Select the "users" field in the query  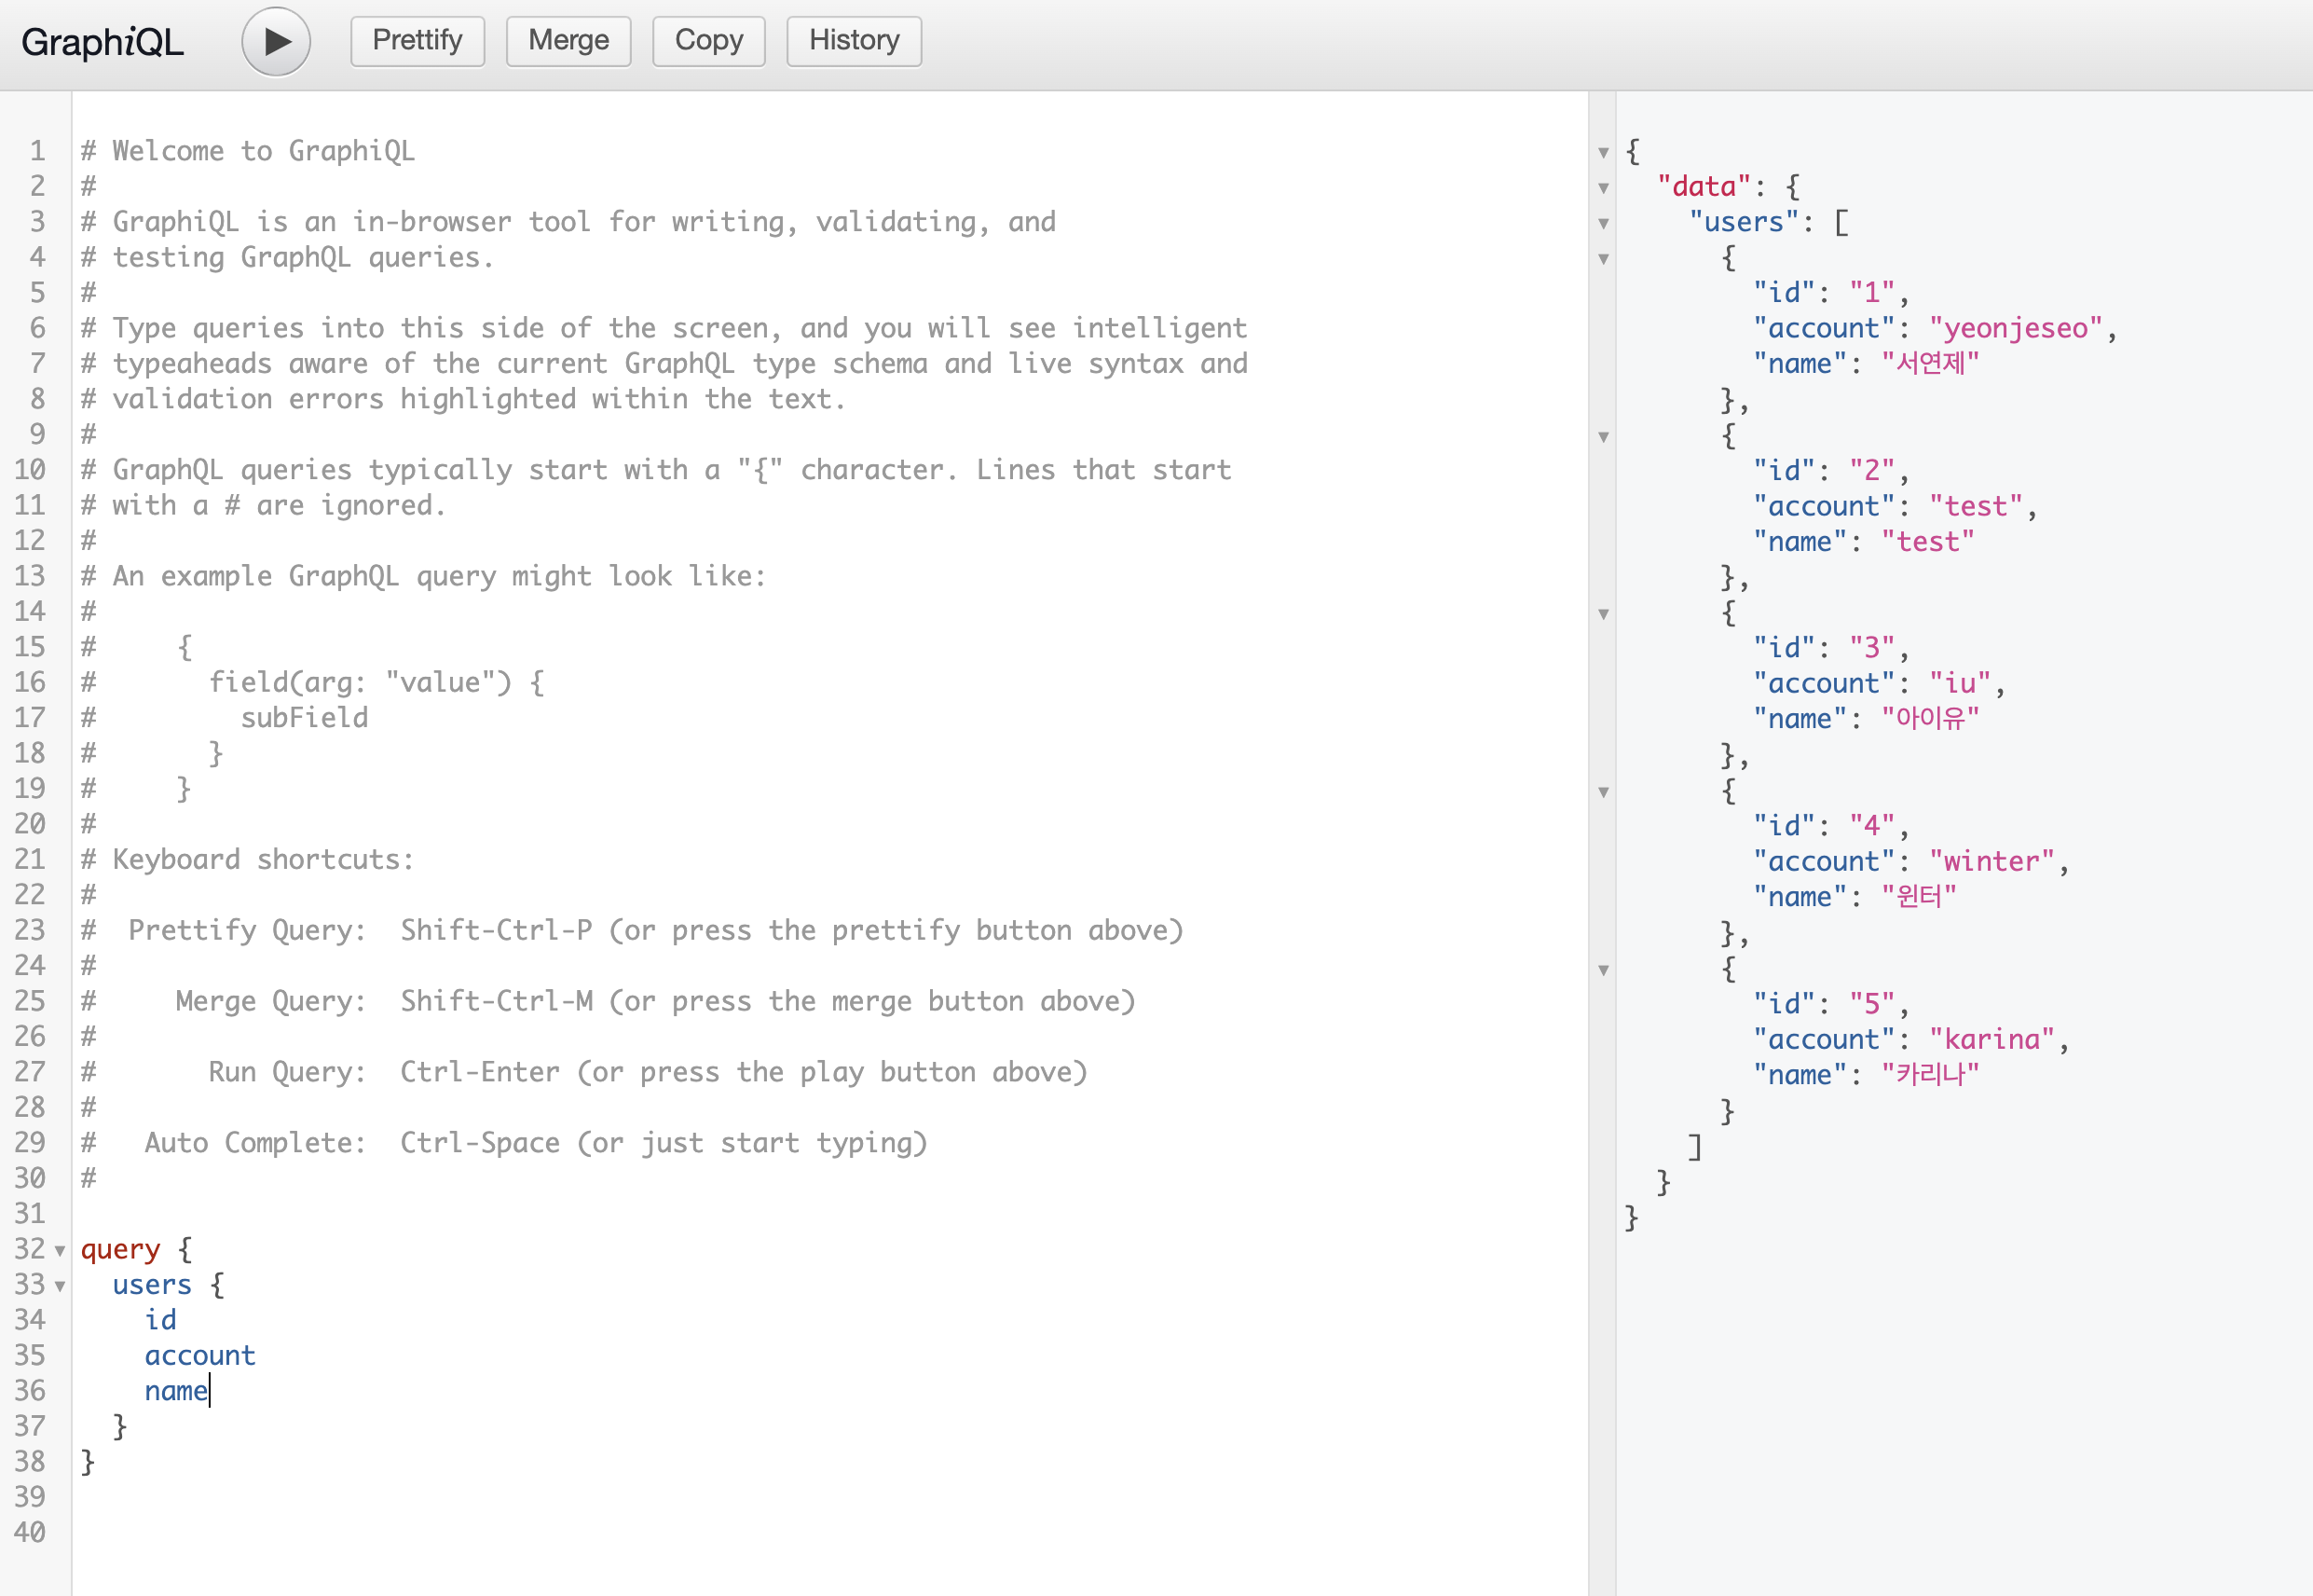tap(152, 1285)
